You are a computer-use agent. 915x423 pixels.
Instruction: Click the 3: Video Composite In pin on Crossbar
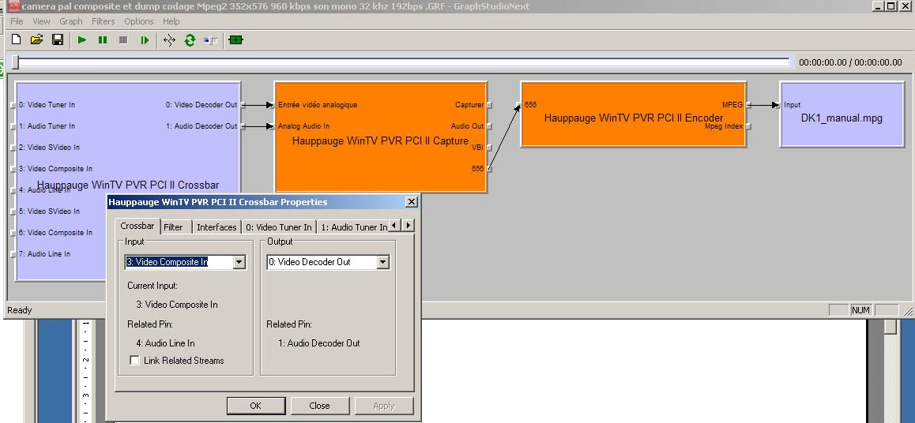13,169
